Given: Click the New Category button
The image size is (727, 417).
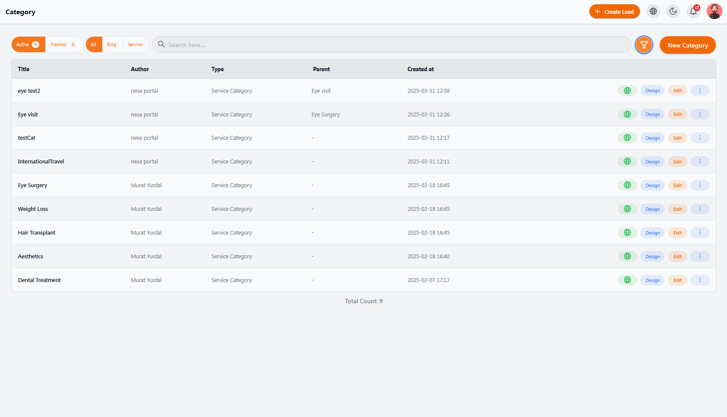Looking at the screenshot, I should [x=688, y=45].
